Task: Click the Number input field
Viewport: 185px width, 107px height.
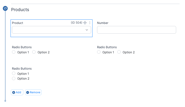Action: (x=137, y=30)
